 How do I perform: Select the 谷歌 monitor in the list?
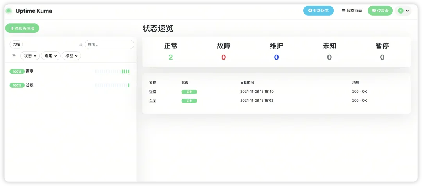click(70, 85)
